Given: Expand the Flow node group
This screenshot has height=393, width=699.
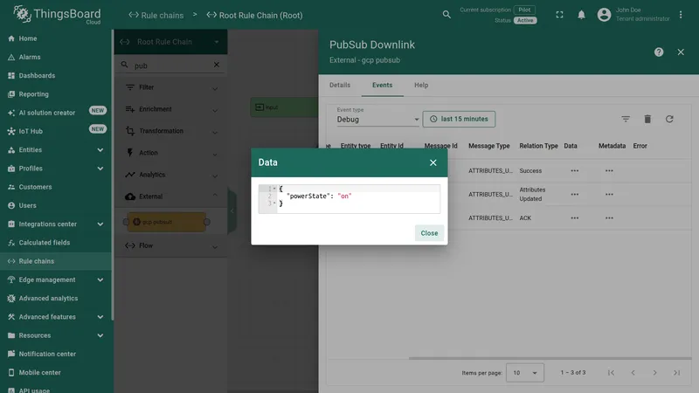Looking at the screenshot, I should pyautogui.click(x=171, y=245).
